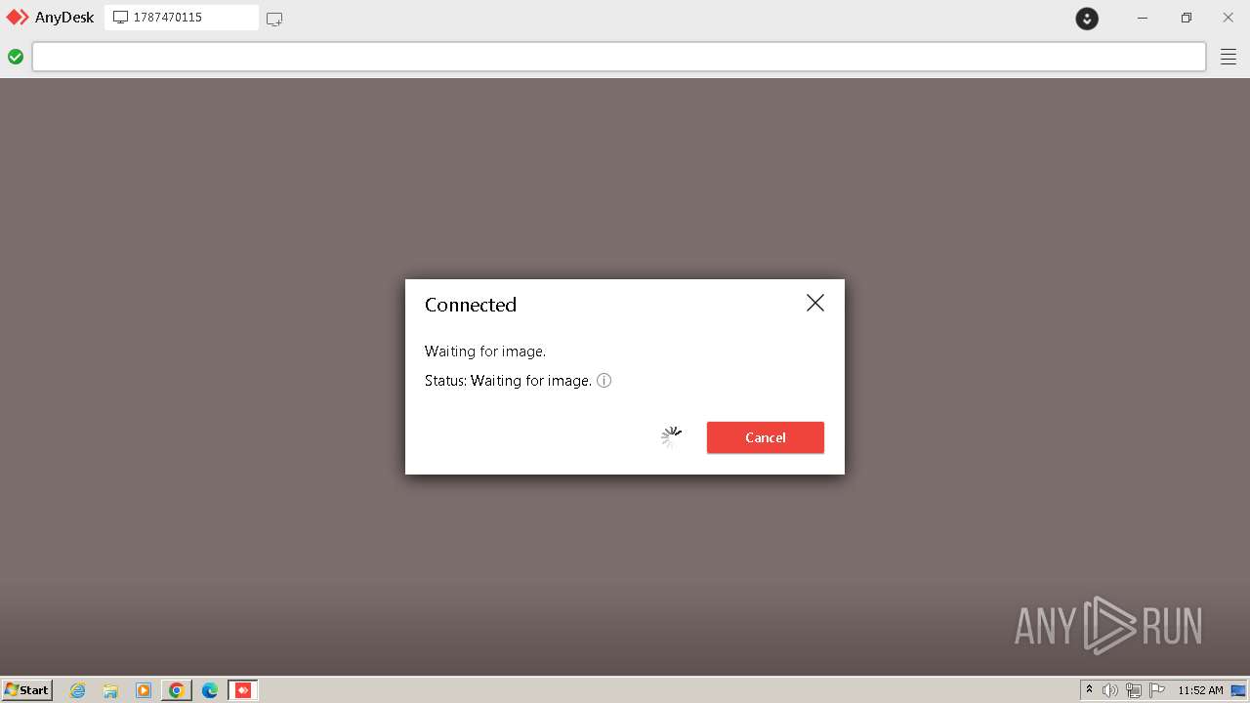1250x703 pixels.
Task: Click the green connection status checkmark
Action: tap(16, 57)
